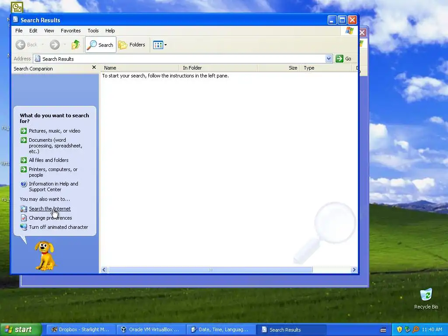Viewport: 448px width, 336px height.
Task: Click the Turn off animated character icon
Action: (24, 227)
